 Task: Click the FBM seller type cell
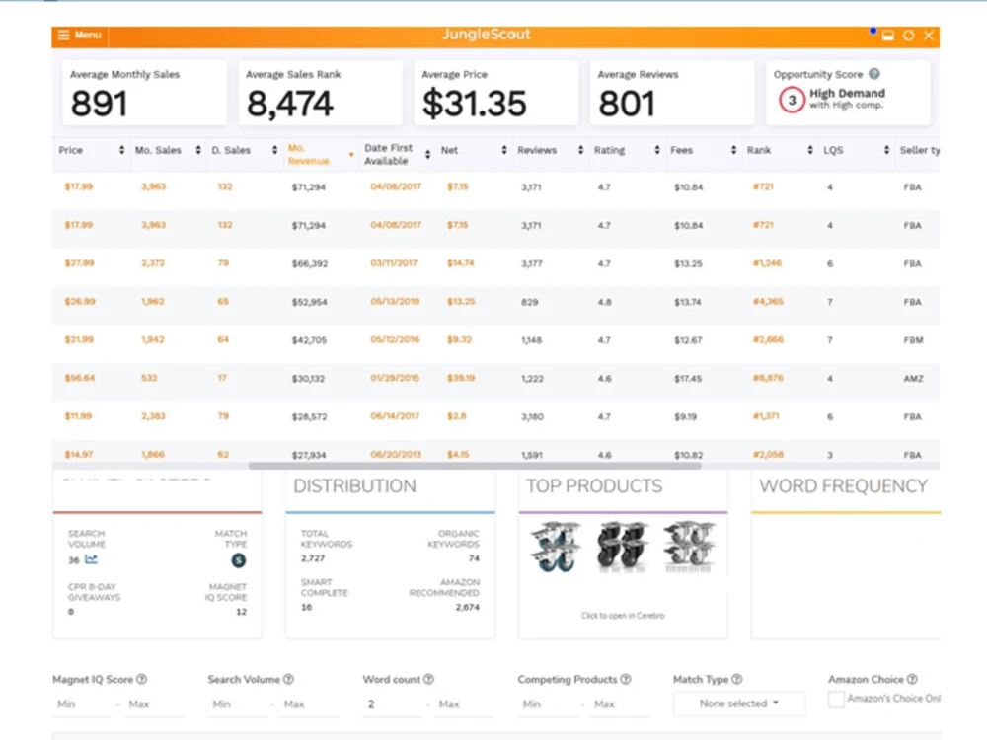(x=913, y=340)
